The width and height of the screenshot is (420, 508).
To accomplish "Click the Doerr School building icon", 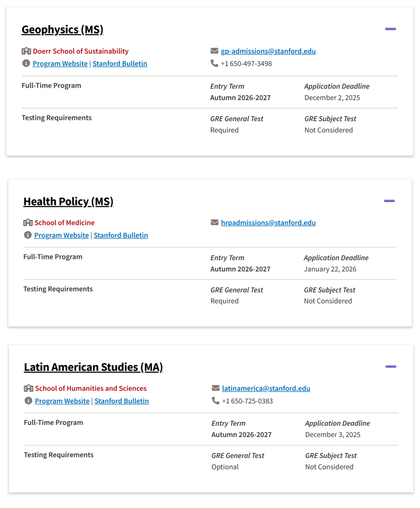I will [26, 51].
